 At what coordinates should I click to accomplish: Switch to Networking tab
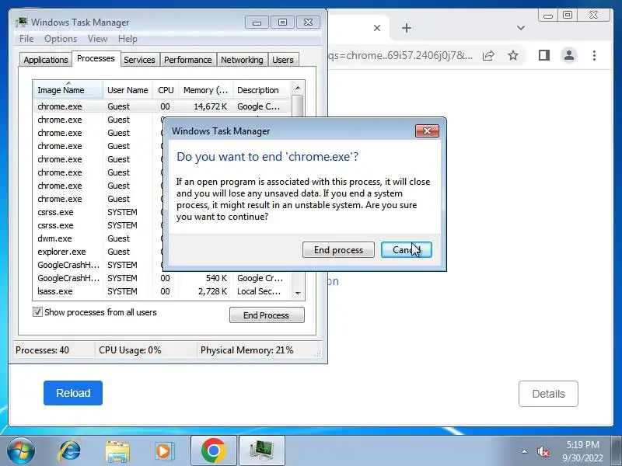[x=242, y=60]
